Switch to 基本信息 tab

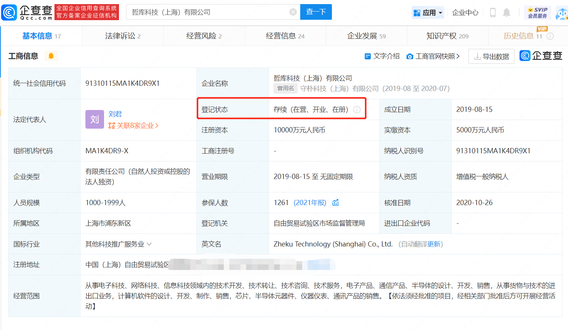(41, 36)
